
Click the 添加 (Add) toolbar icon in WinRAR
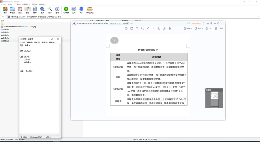(5, 10)
